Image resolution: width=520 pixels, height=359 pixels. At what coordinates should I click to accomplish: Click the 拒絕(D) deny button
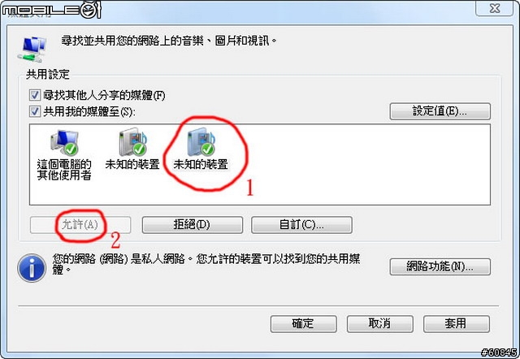click(193, 225)
